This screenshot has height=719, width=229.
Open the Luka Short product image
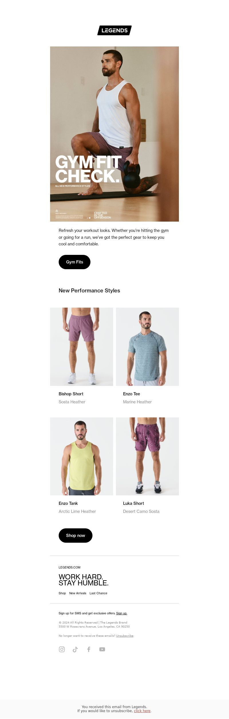[147, 456]
